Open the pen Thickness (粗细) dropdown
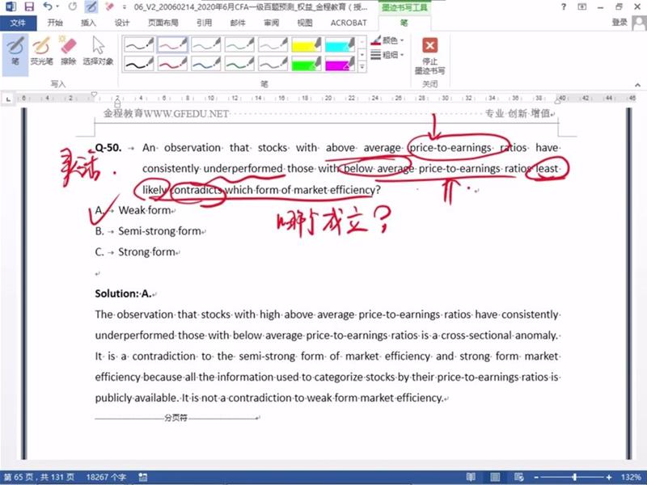The height and width of the screenshot is (485, 647). point(387,54)
